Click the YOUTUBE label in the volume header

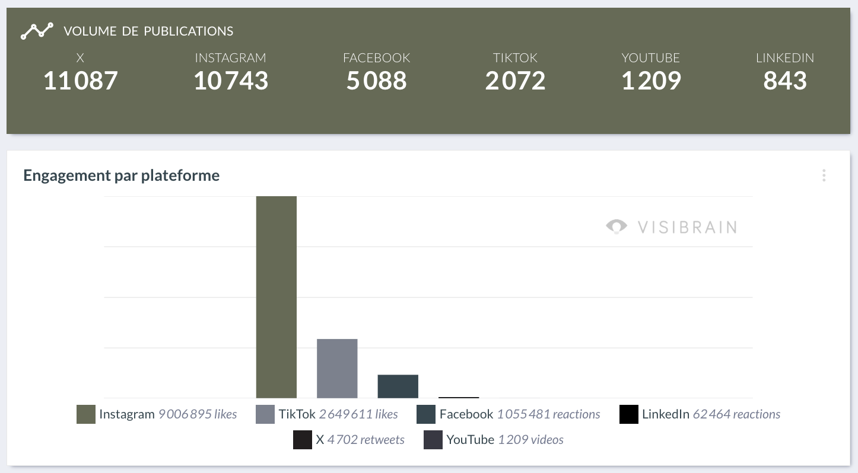tap(651, 58)
